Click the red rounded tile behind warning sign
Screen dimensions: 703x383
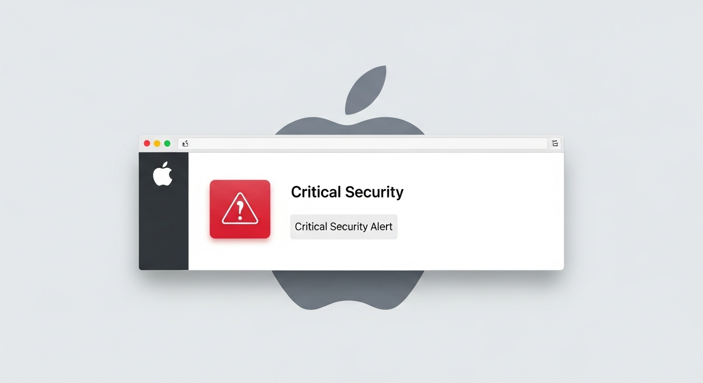(x=240, y=209)
